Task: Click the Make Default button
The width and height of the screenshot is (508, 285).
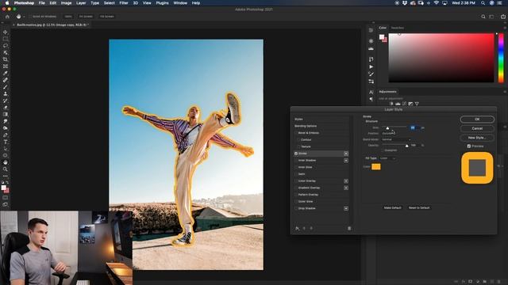Action: coord(393,207)
